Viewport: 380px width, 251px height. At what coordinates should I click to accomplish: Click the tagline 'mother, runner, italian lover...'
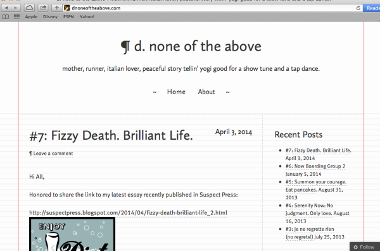click(x=191, y=69)
